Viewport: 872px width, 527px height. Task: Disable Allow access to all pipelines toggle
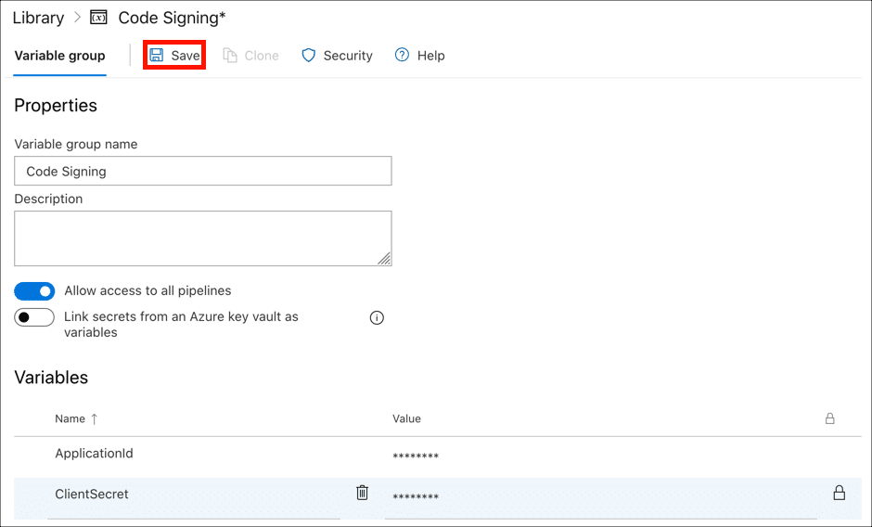click(34, 291)
